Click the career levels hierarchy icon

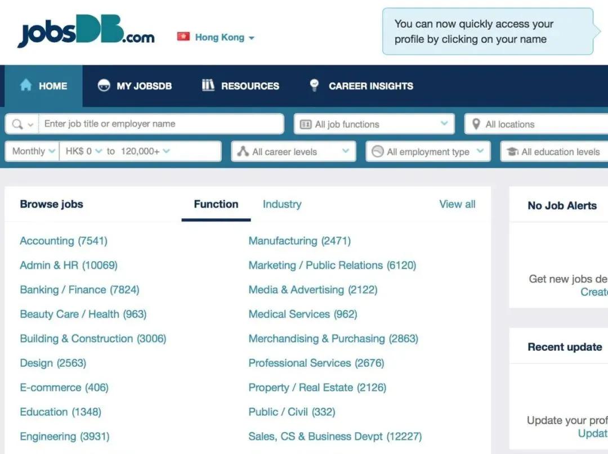click(243, 151)
